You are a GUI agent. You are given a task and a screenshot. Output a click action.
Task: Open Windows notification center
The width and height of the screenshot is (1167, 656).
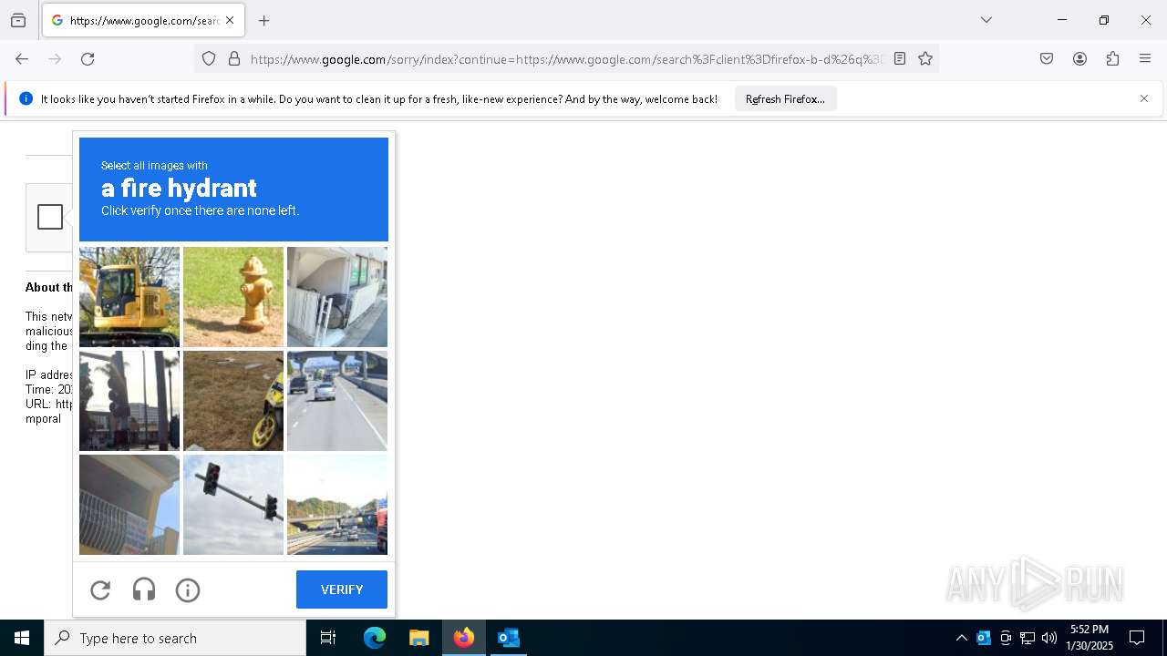[1137, 638]
